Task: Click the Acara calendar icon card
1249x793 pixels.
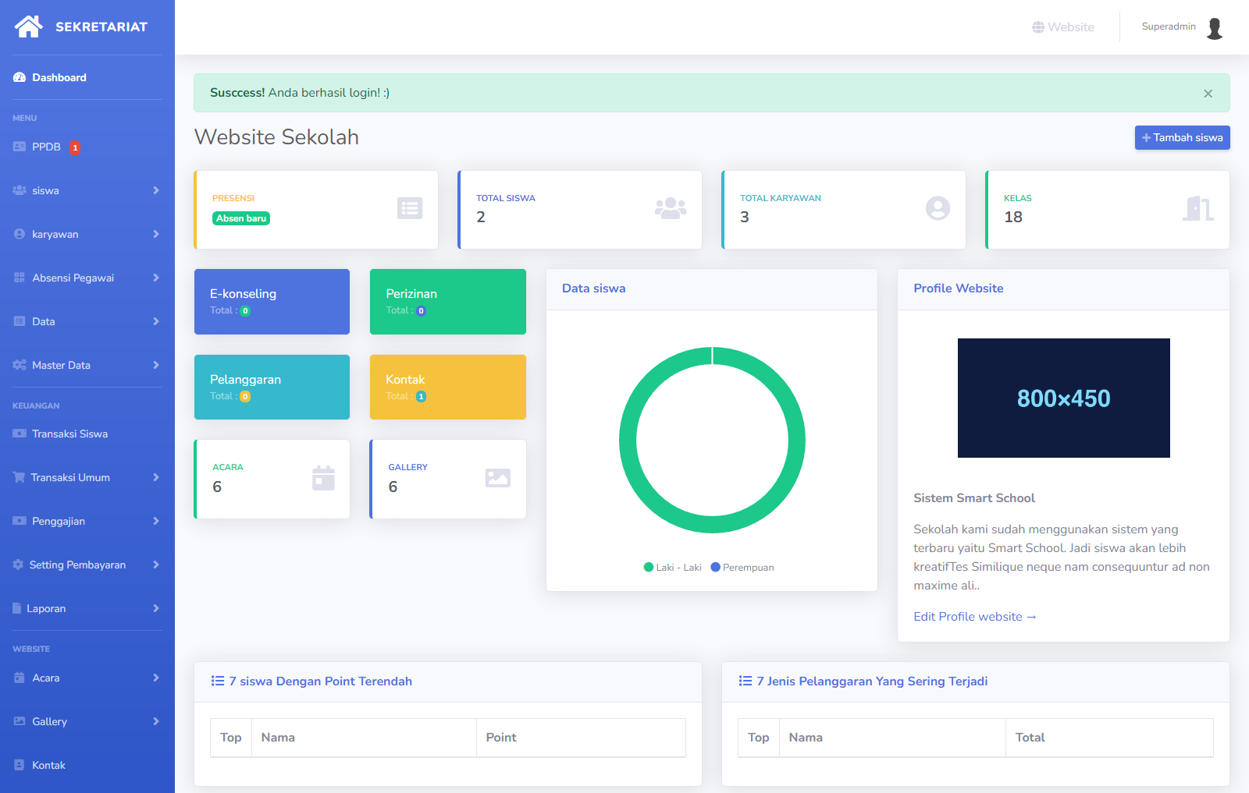Action: (x=323, y=478)
